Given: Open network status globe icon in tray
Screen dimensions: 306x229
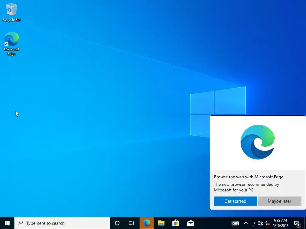Looking at the screenshot, I should click(260, 223).
